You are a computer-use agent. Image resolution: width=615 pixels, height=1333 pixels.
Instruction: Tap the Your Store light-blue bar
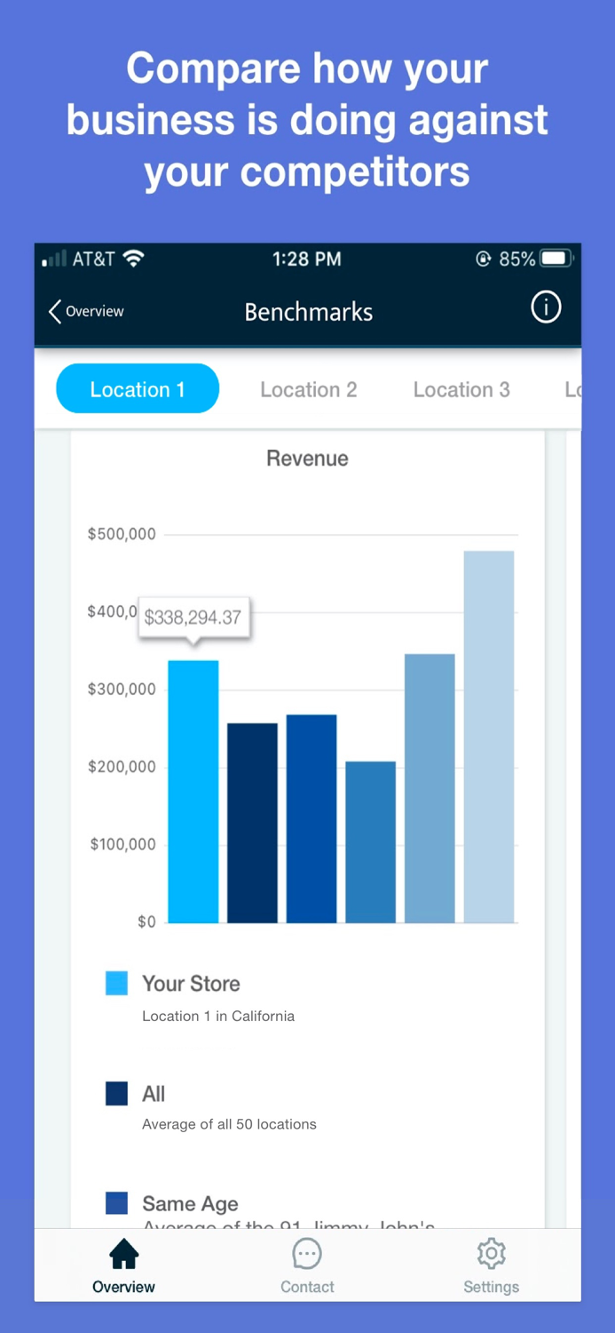[x=193, y=791]
